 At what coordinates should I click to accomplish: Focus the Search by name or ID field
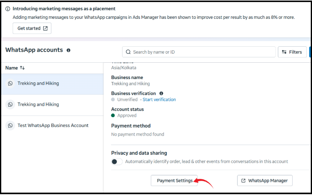coord(199,52)
